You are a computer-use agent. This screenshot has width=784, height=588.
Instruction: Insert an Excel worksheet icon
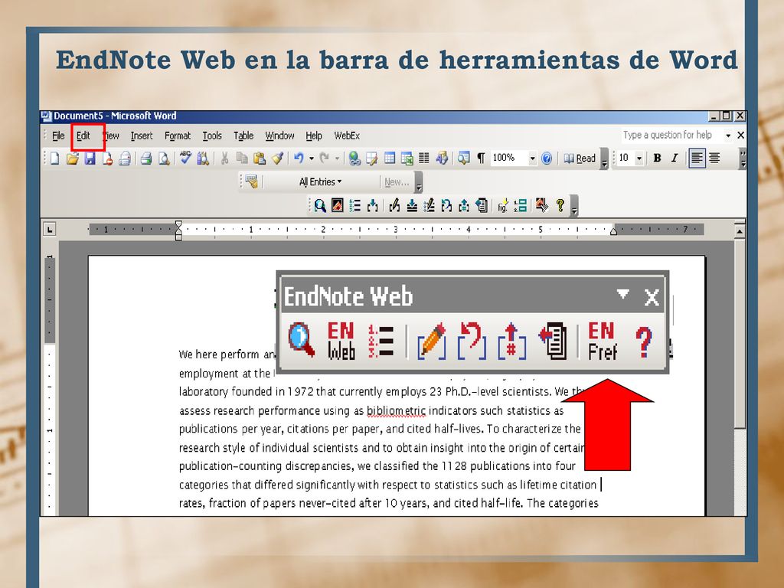click(407, 158)
